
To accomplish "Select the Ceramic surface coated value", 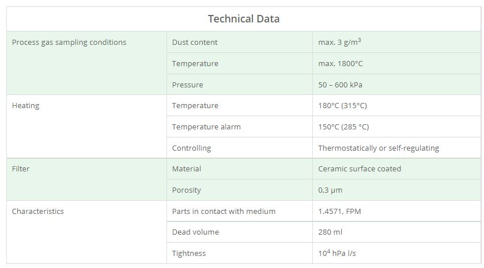I will point(360,169).
